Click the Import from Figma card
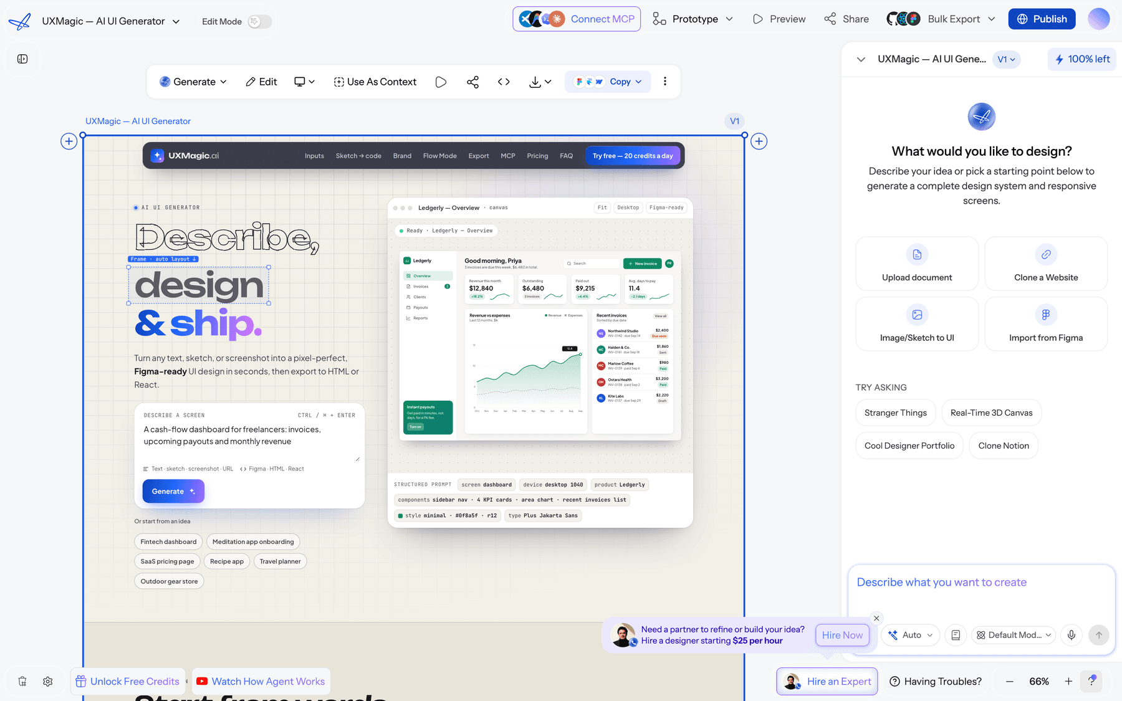The image size is (1122, 701). click(1046, 324)
